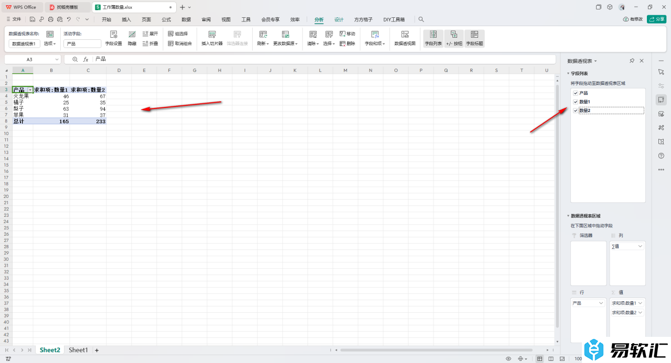This screenshot has width=671, height=363.
Task: Click the print icon in quick toolbar
Action: pyautogui.click(x=50, y=19)
